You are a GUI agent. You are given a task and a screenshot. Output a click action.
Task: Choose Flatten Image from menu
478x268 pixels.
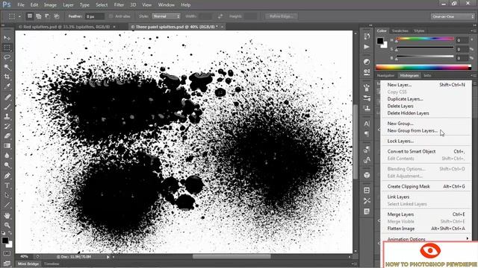(401, 229)
